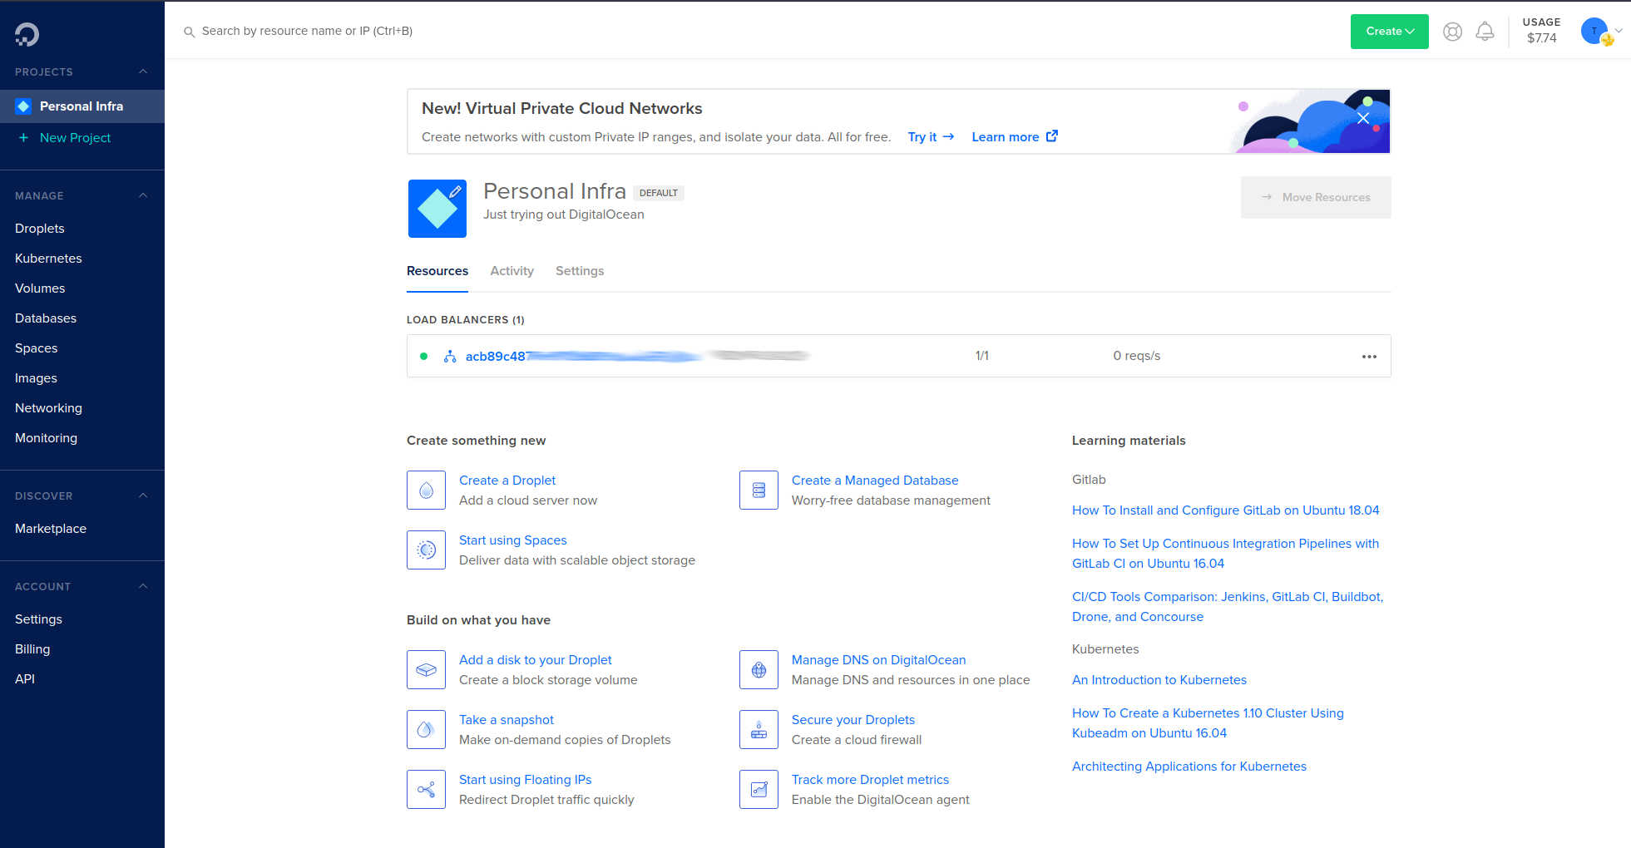
Task: Click the plus icon for New Project
Action: click(23, 138)
